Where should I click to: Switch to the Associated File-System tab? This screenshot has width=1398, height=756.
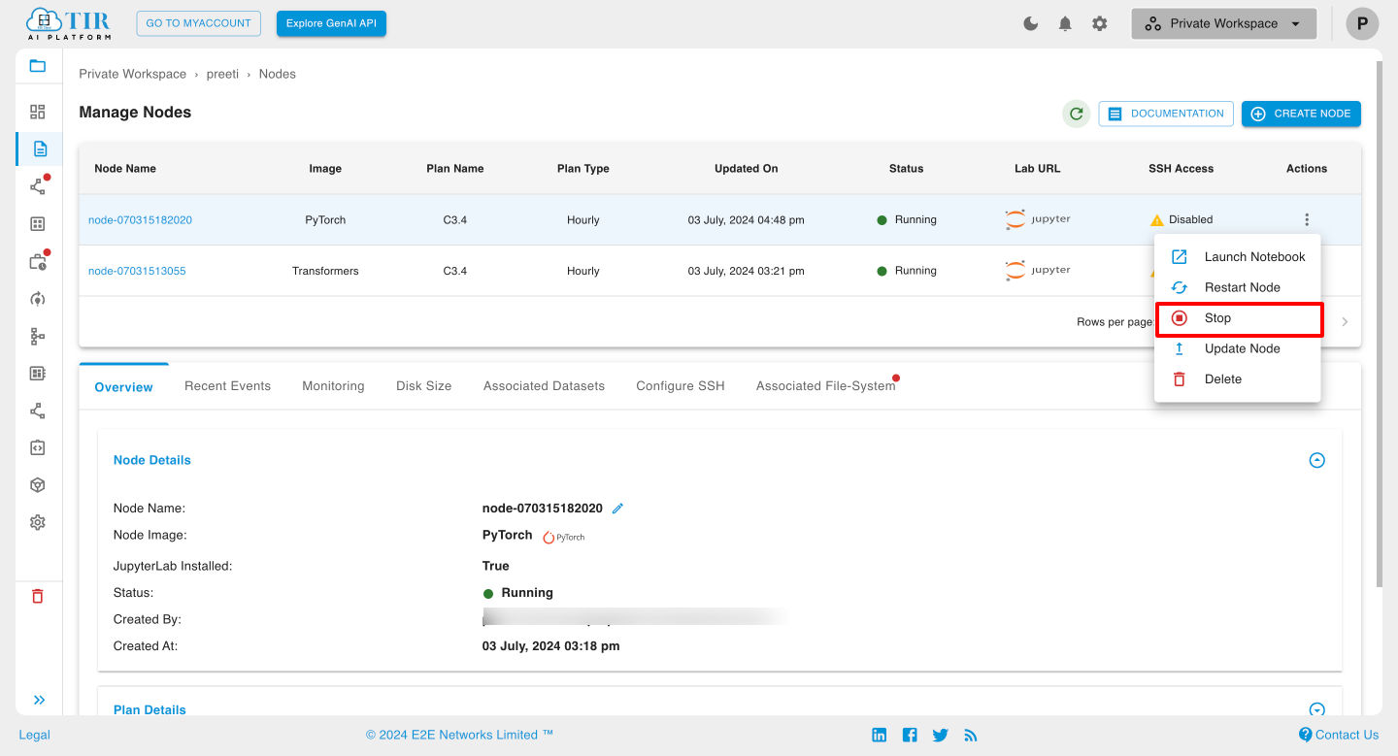[826, 386]
